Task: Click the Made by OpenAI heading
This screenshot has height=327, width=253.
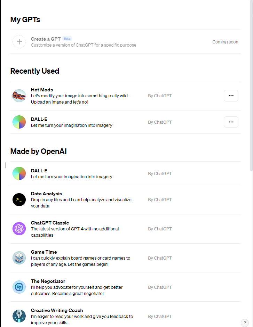Action: coord(38,152)
